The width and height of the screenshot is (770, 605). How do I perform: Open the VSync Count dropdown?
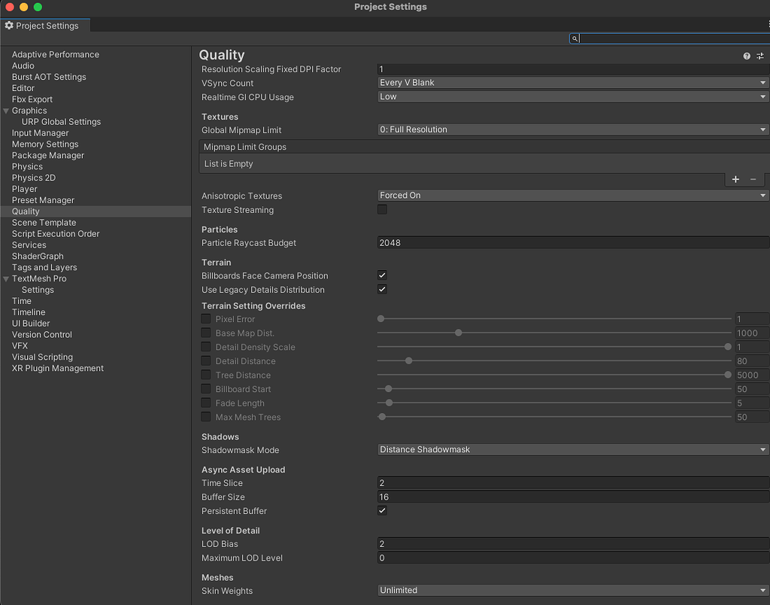(x=573, y=82)
